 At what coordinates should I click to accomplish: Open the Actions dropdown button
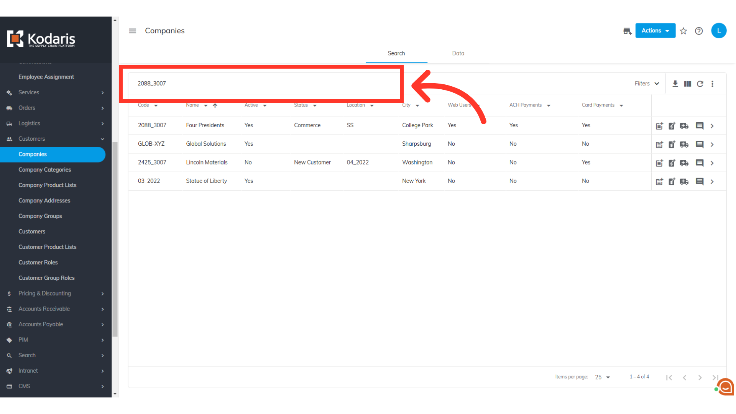pos(655,31)
